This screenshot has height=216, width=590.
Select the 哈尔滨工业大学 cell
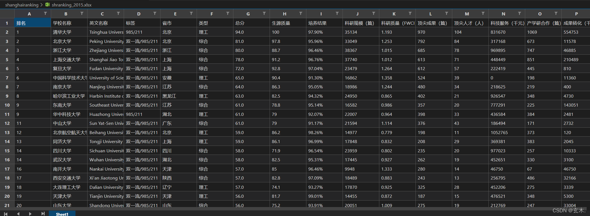click(69, 96)
